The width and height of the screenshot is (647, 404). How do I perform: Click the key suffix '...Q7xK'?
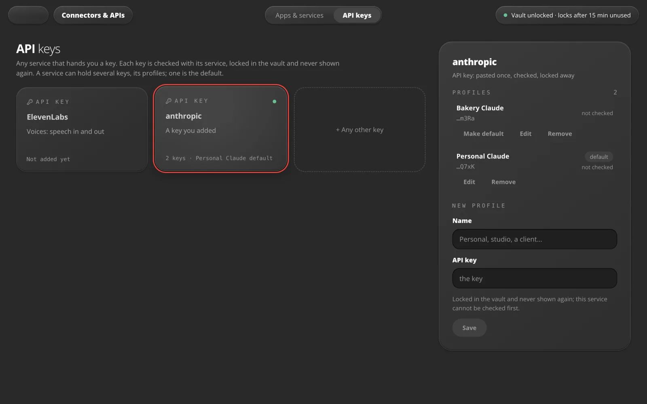pos(465,166)
